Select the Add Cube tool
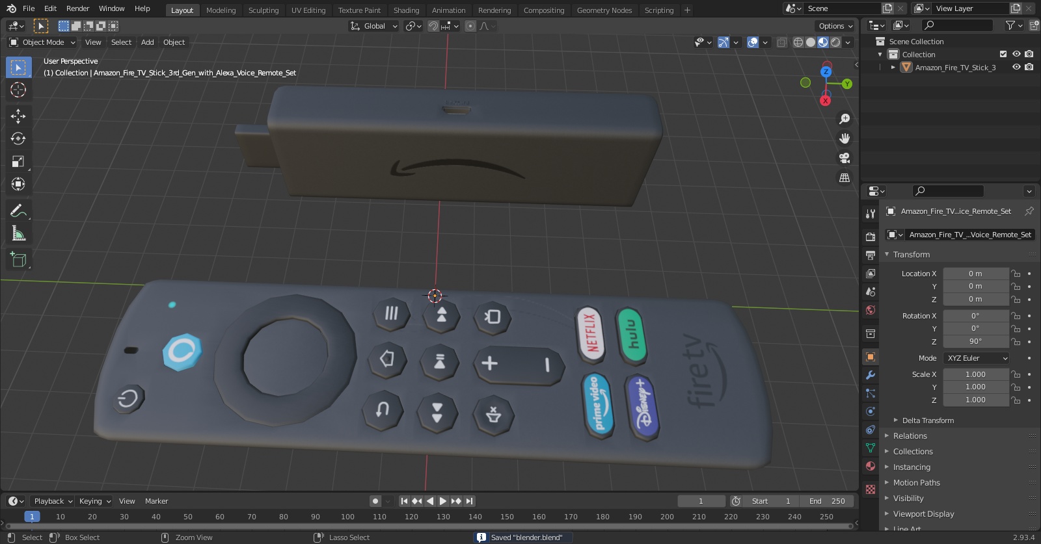Screen dimensions: 1041x544 tap(18, 260)
